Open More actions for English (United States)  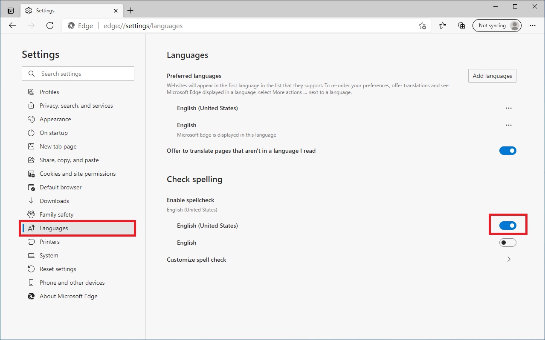point(508,108)
